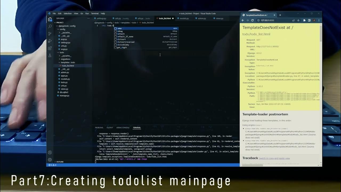Viewport: 341px width, 192px height.
Task: Open the View menu
Action: point(76,14)
